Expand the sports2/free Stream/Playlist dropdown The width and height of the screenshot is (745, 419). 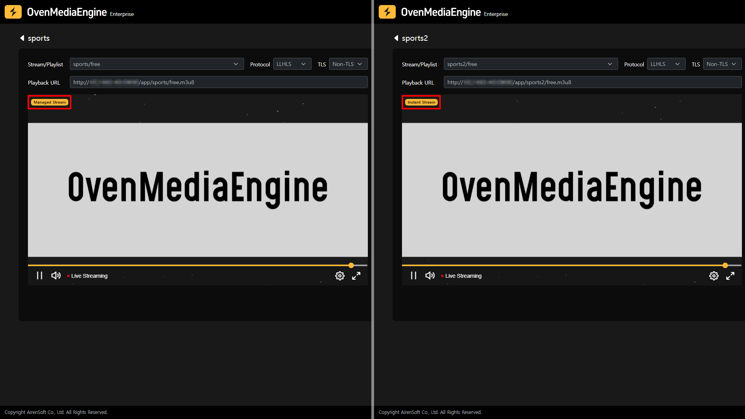click(x=530, y=64)
